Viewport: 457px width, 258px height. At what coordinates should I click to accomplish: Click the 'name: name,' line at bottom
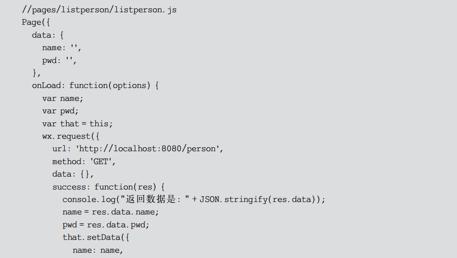[98, 250]
